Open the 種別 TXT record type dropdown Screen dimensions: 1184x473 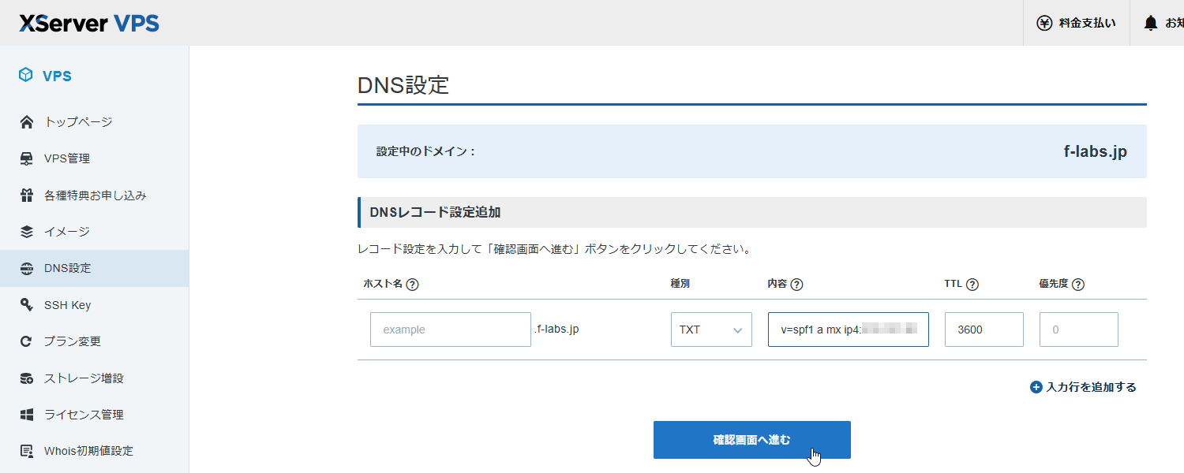(x=710, y=330)
